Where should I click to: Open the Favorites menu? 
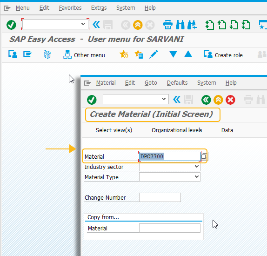tap(70, 8)
